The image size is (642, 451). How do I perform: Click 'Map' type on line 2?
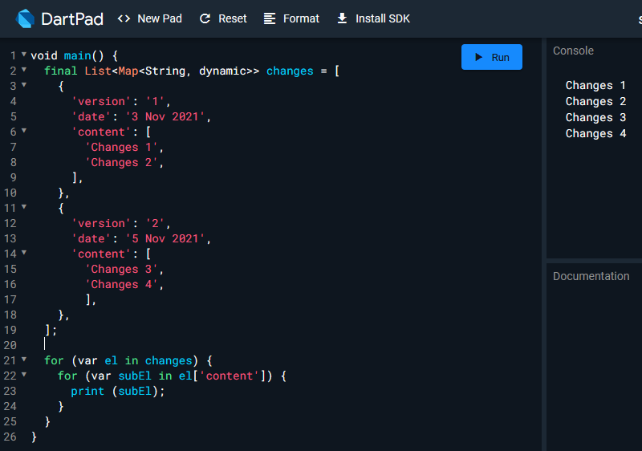(128, 71)
